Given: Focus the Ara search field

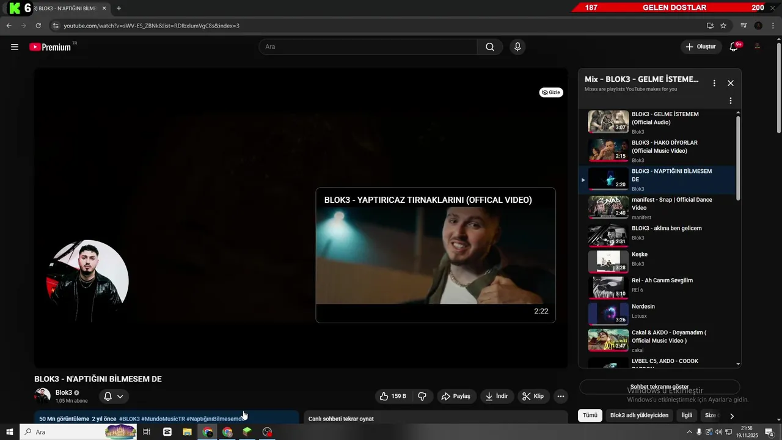Looking at the screenshot, I should [x=368, y=47].
